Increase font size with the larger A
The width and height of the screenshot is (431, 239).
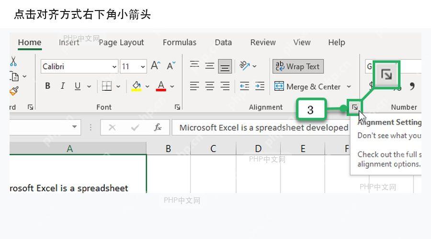tap(156, 66)
